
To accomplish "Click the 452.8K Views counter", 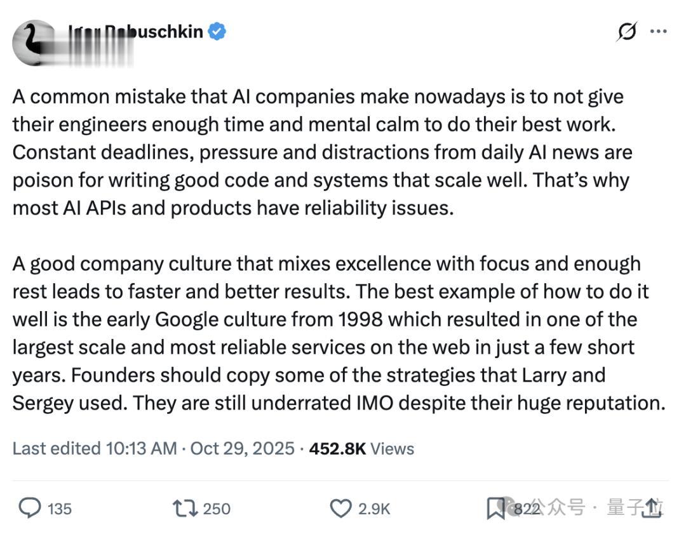I will 361,448.
